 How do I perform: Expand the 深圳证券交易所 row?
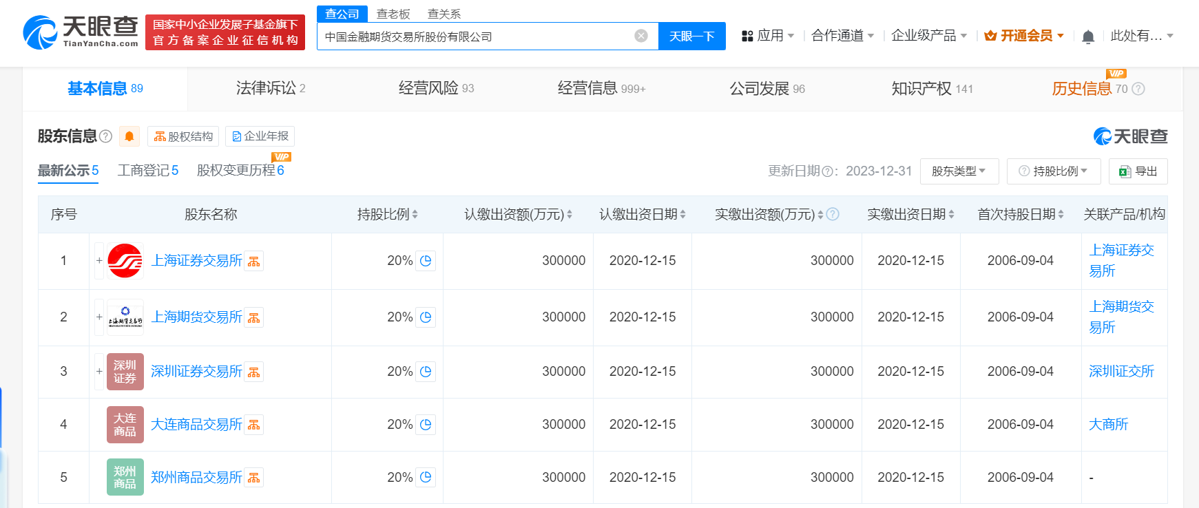pyautogui.click(x=99, y=372)
